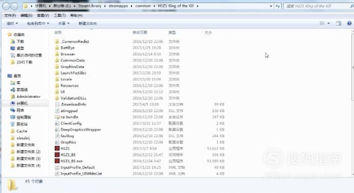Open address bar history dropdown arrow
This screenshot has width=354, height=193.
pyautogui.click(x=271, y=6)
